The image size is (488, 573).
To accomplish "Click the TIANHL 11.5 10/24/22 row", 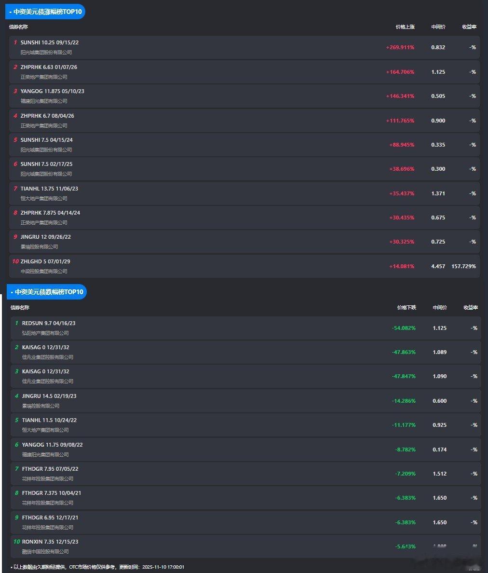I will (49, 420).
